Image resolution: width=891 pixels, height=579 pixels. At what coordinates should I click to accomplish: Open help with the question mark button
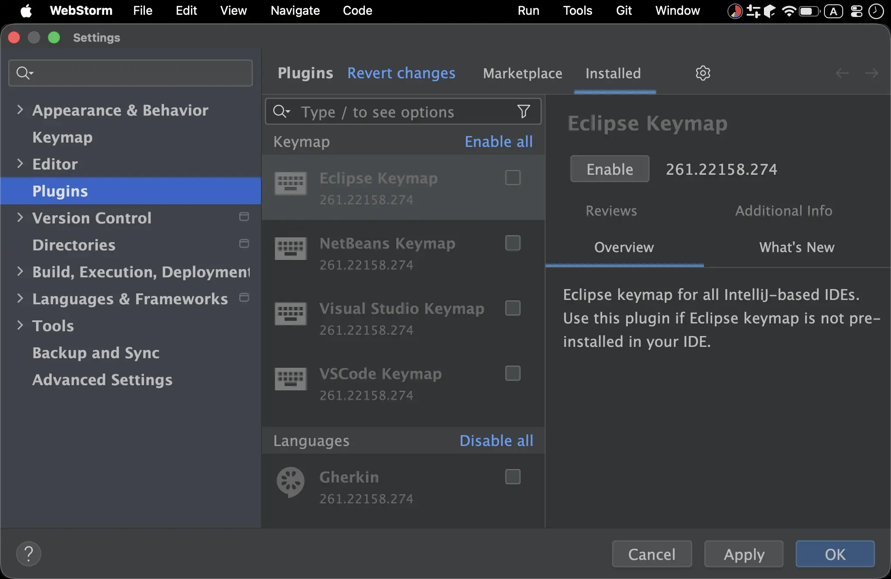click(29, 554)
